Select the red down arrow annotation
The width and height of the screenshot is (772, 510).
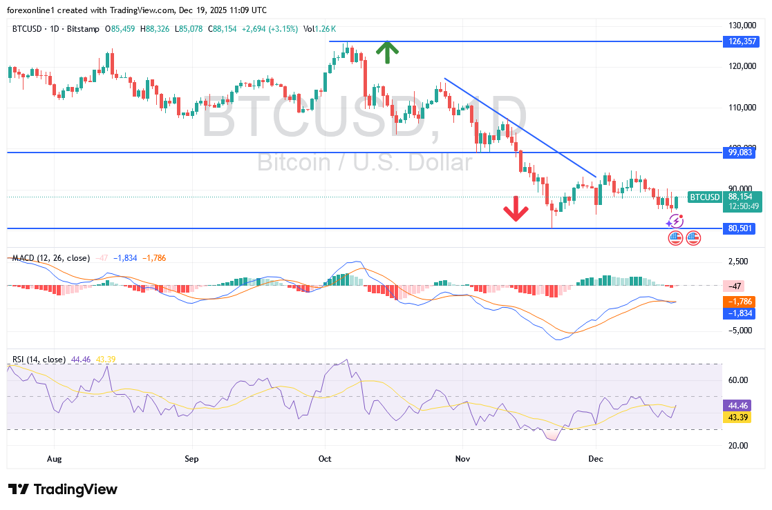tap(516, 210)
